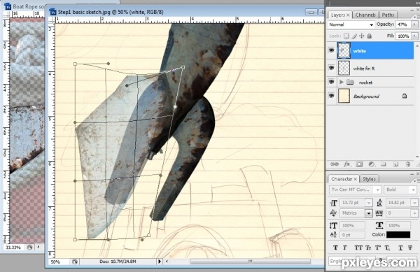Image resolution: width=420 pixels, height=272 pixels.
Task: Click the horizontal scale icon
Action: point(379,225)
